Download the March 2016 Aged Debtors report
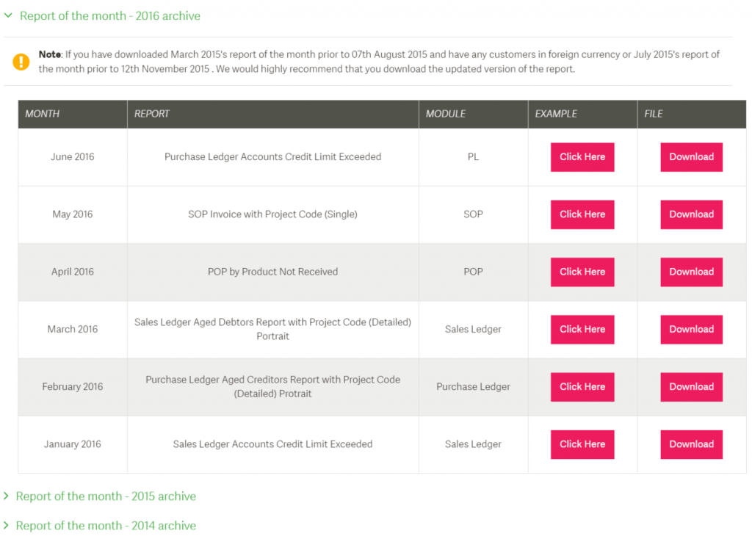 pyautogui.click(x=691, y=330)
